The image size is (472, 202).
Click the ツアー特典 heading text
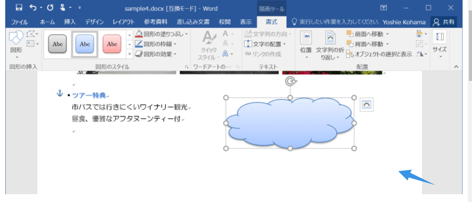tap(89, 96)
